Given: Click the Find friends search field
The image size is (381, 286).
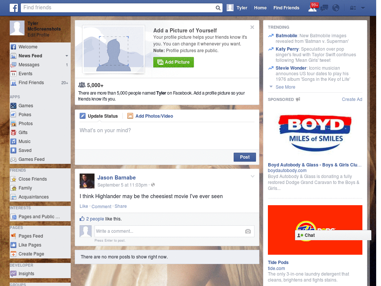Looking at the screenshot, I should (118, 8).
